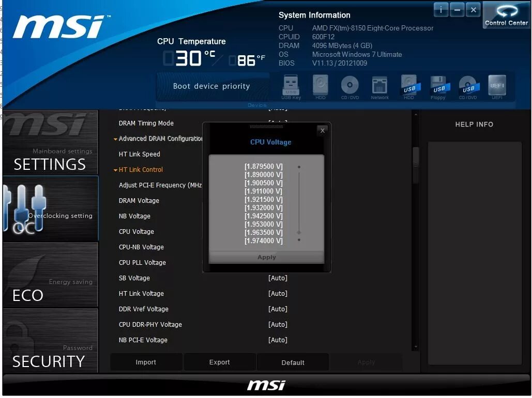Open CPU DDR-PHY Voltage [Auto] value
The image size is (532, 398).
click(x=278, y=325)
